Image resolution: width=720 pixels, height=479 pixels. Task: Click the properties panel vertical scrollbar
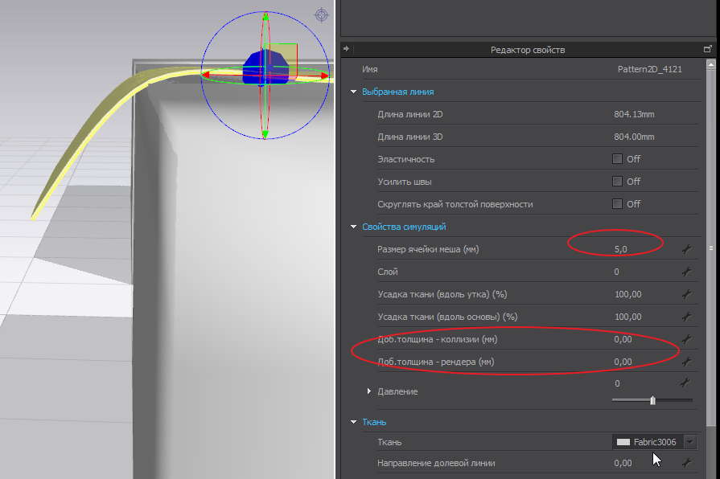711,248
